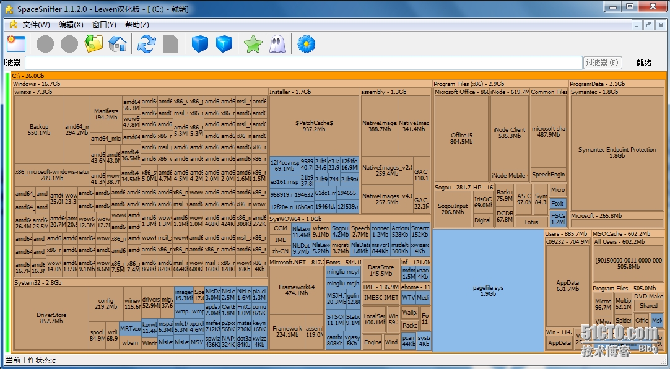The height and width of the screenshot is (369, 670).
Task: Click the green star icon
Action: 253,44
